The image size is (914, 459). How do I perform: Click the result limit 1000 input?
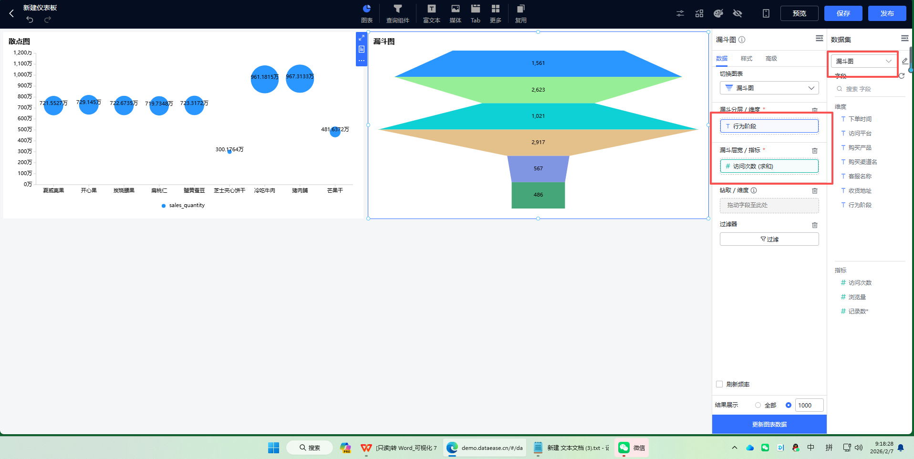[x=810, y=405]
